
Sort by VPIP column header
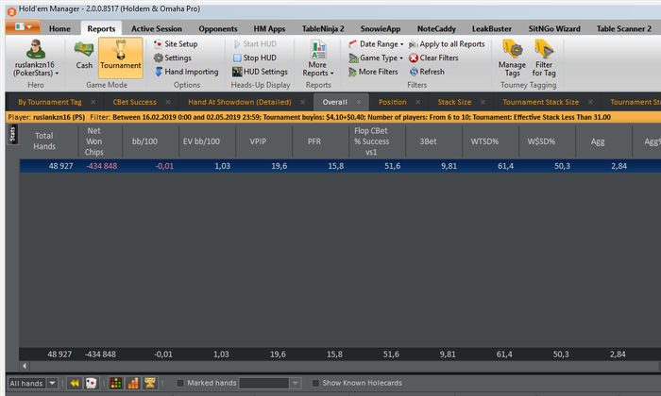[258, 141]
